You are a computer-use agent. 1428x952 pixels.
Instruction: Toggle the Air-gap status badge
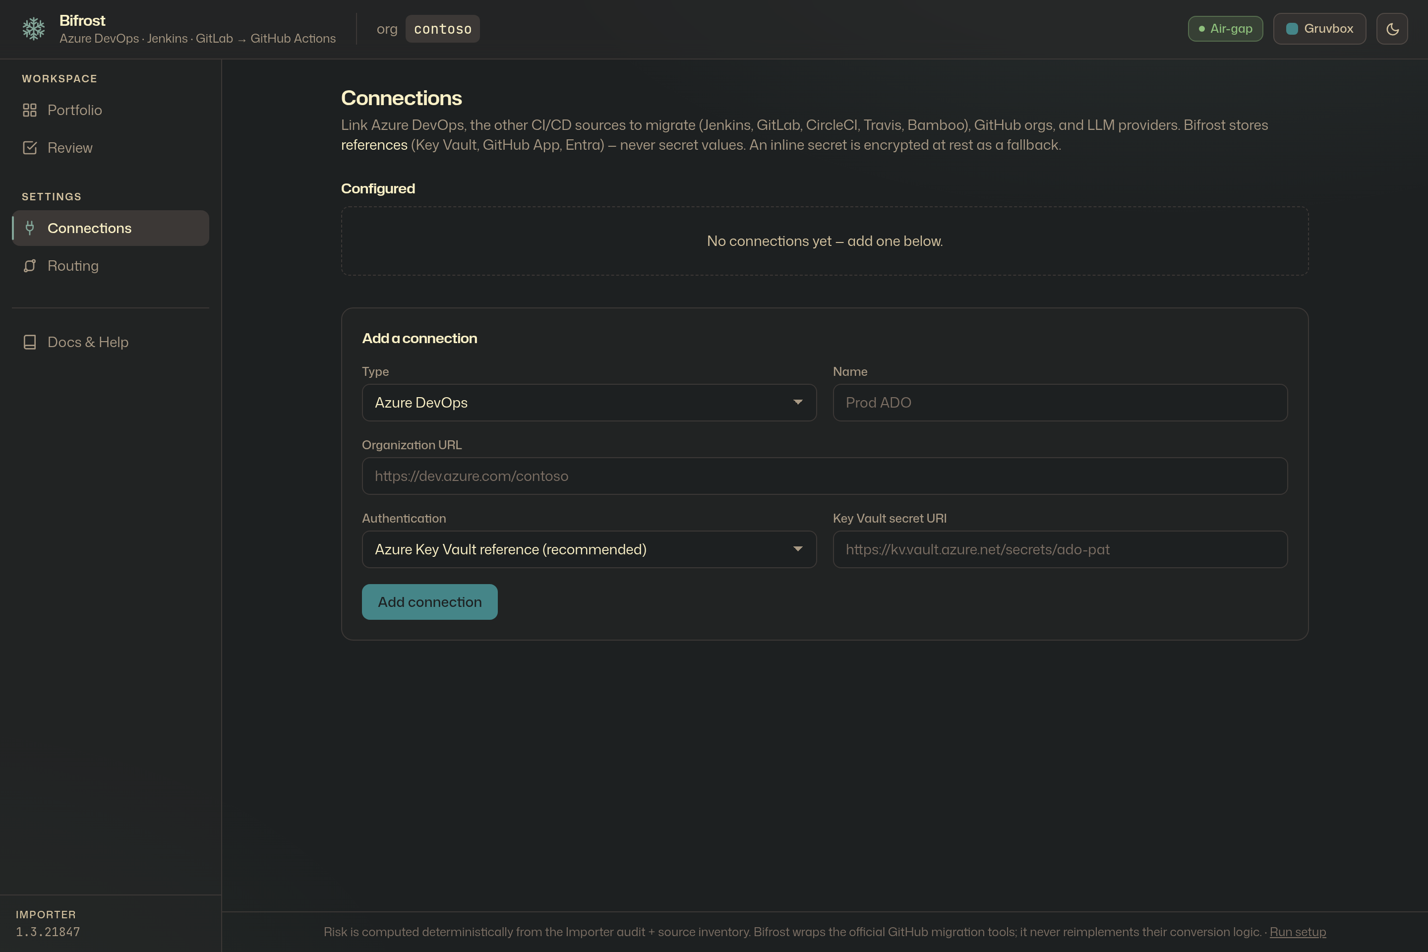[1225, 29]
